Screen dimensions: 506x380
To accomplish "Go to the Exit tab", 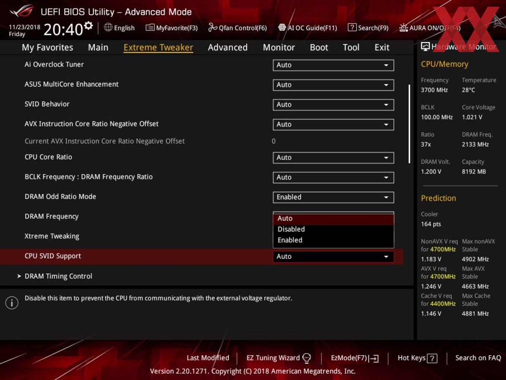I will [382, 47].
